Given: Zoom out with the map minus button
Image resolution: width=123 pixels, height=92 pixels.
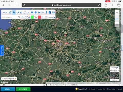Looking at the screenshot, I should point(117,19).
